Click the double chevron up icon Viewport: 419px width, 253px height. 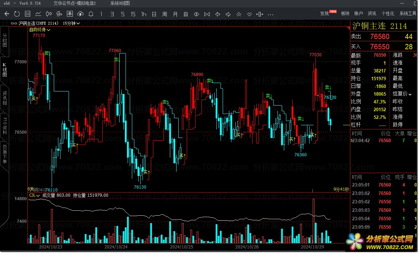239,14
